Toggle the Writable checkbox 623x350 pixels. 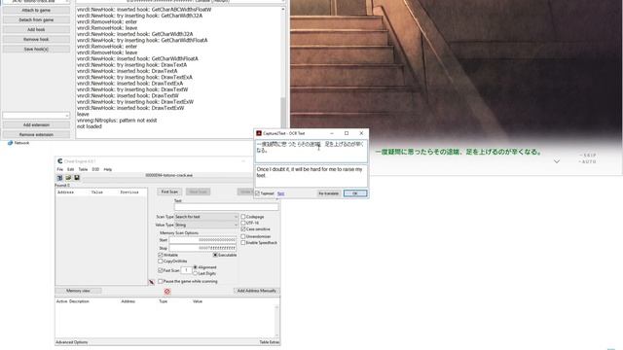161,255
